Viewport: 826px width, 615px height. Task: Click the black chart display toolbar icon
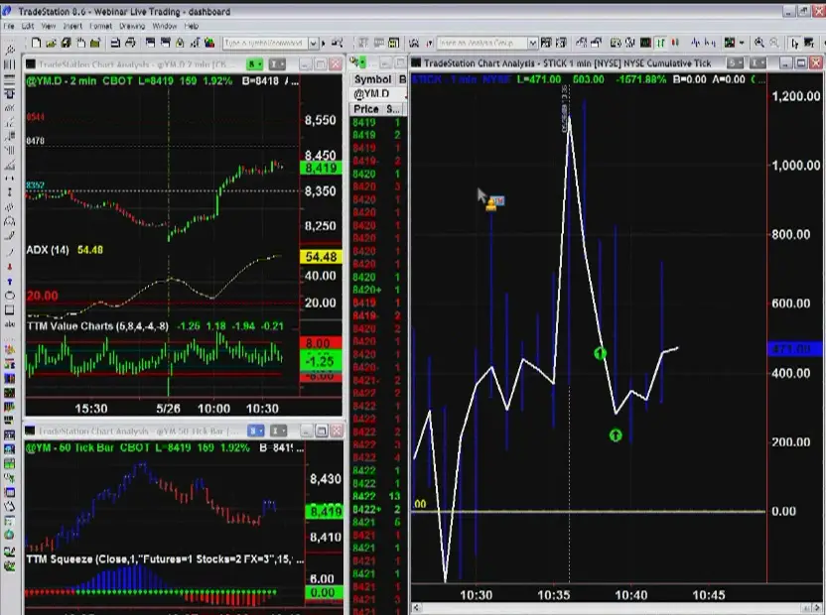(x=645, y=43)
